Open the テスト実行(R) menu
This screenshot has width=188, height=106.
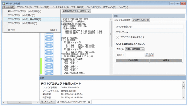(78, 7)
